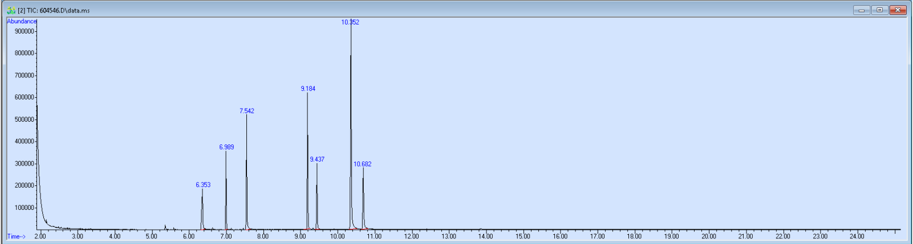This screenshot has height=244, width=913.
Task: Select the peak label 10.352
Action: pyautogui.click(x=350, y=22)
